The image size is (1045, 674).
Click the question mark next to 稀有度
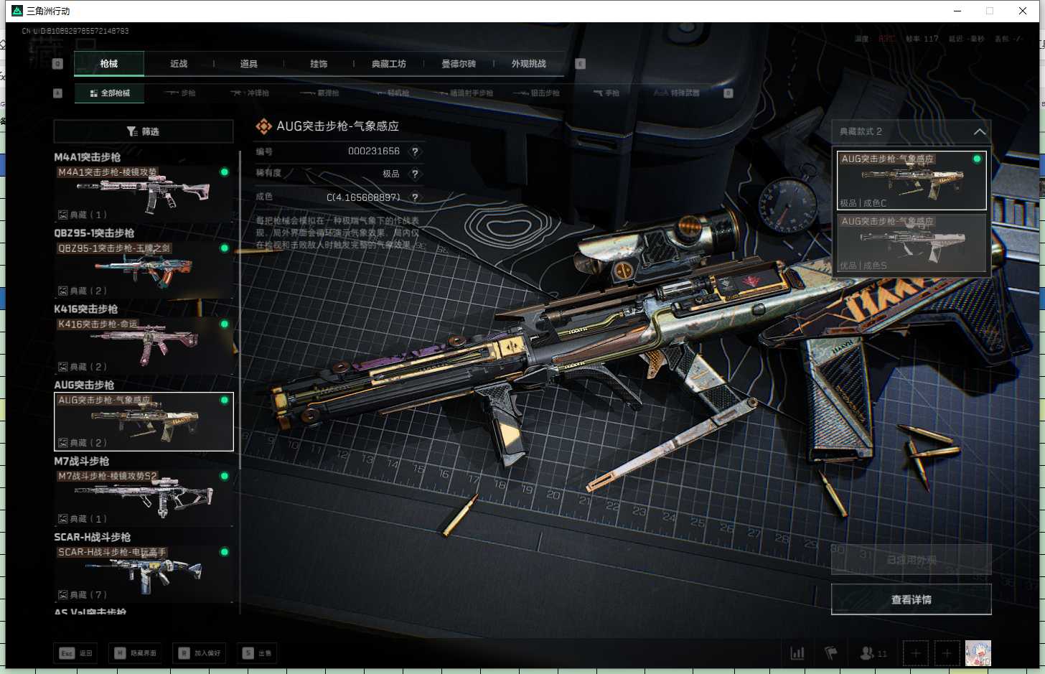(x=415, y=174)
